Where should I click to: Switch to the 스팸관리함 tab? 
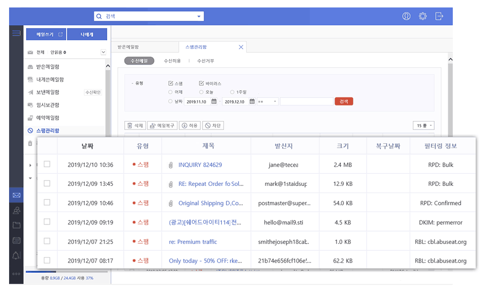pos(196,47)
